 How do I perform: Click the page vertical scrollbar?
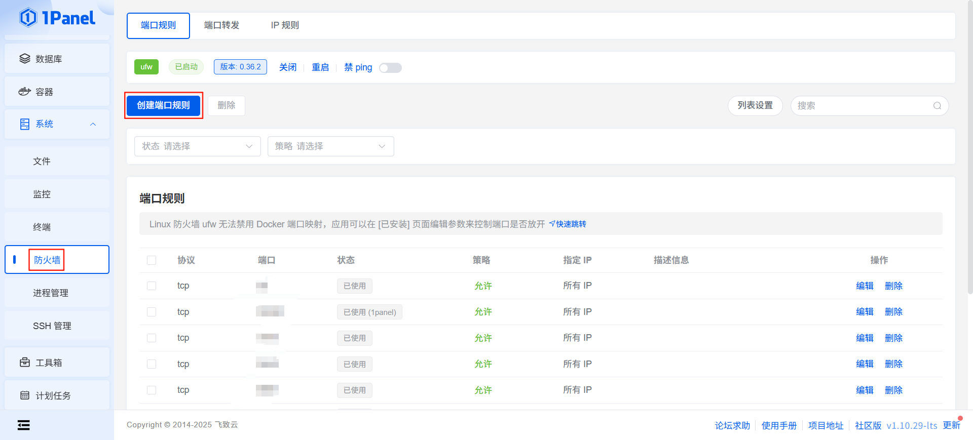tap(970, 147)
